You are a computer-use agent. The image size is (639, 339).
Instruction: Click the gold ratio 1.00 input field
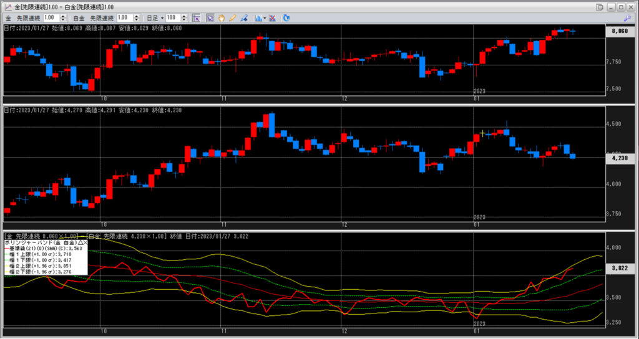click(52, 18)
